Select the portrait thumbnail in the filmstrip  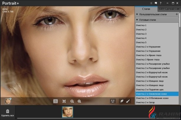point(68,112)
